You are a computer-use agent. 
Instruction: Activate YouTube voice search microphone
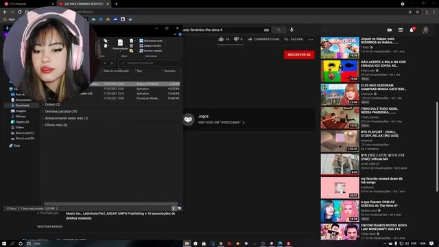point(292,30)
